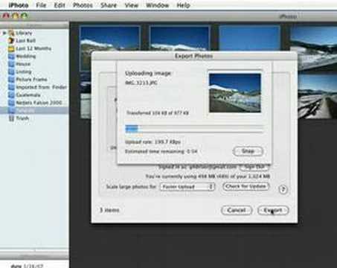Expand the Library disclosure triangle

click(x=4, y=33)
